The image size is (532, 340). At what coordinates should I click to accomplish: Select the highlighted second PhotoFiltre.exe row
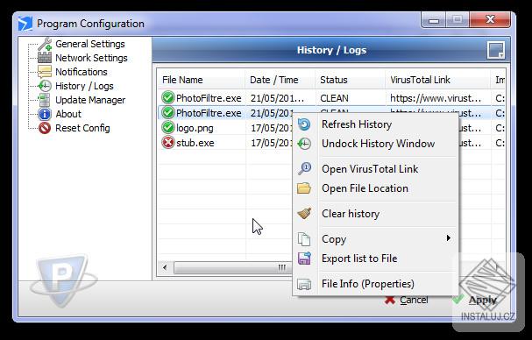tap(209, 113)
